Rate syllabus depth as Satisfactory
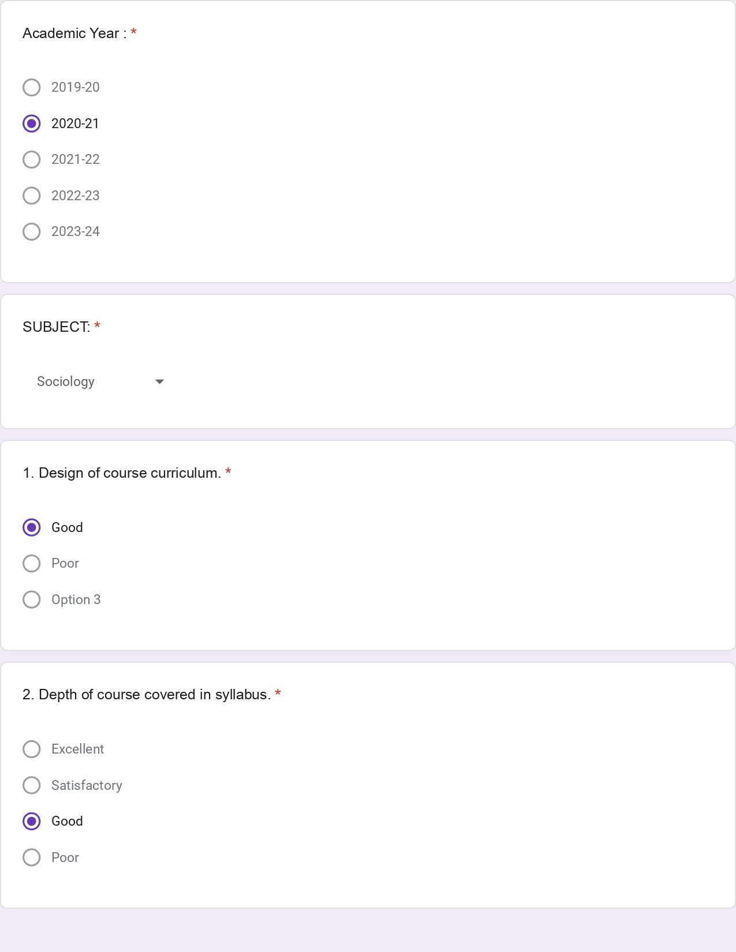The image size is (736, 952). tap(32, 785)
